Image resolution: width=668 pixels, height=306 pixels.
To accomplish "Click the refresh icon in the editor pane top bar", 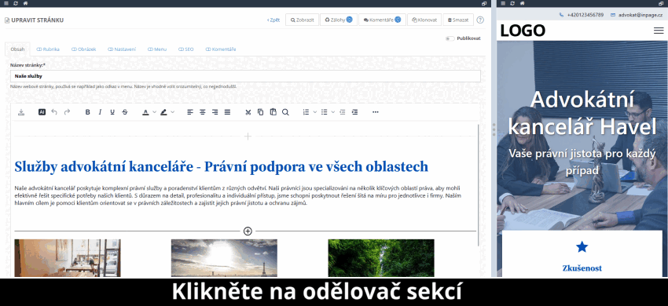I will [x=16, y=3].
